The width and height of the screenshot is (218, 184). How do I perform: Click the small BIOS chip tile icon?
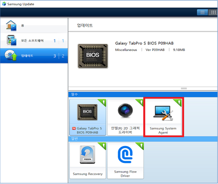pyautogui.click(x=87, y=112)
